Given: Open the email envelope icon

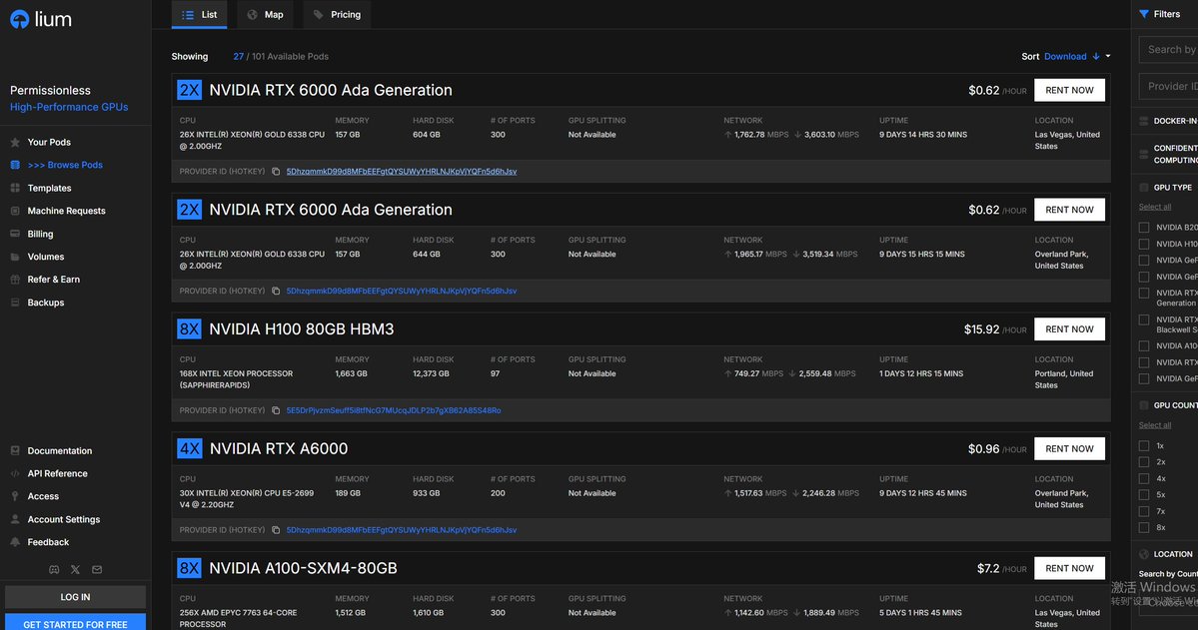Looking at the screenshot, I should coord(97,570).
